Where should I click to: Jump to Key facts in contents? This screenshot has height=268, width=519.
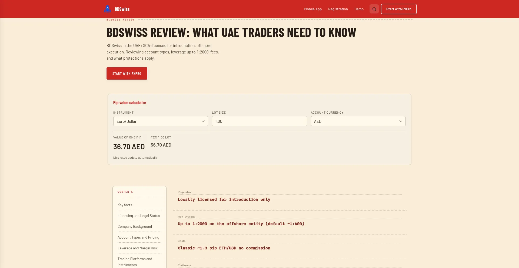125,205
